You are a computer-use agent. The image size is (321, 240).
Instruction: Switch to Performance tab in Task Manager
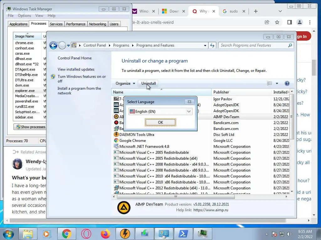[x=76, y=24]
